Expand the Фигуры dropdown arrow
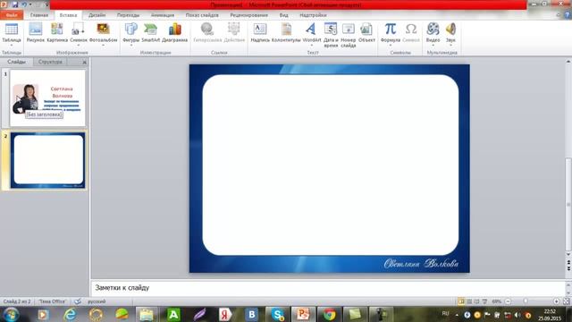Screen dimensions: 572x322 [131, 46]
